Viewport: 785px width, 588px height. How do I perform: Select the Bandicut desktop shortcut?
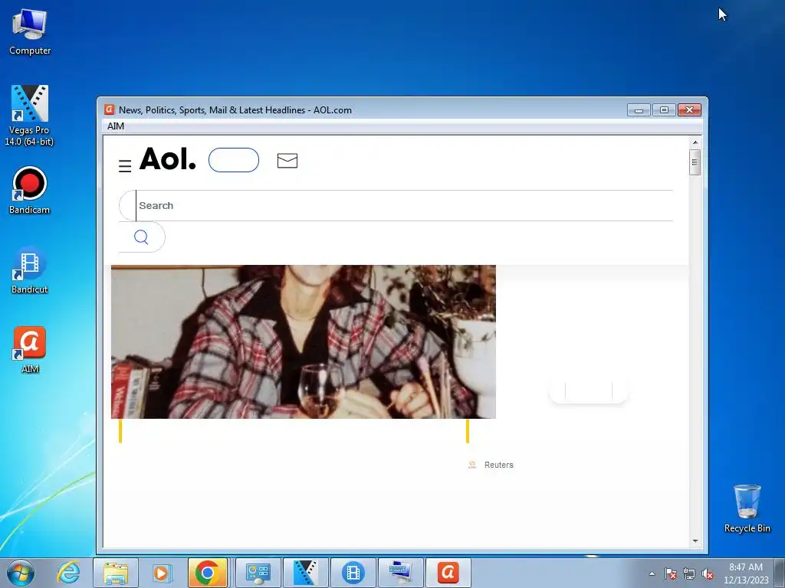(x=30, y=270)
